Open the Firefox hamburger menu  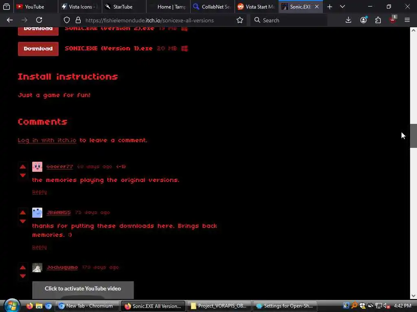[x=407, y=20]
